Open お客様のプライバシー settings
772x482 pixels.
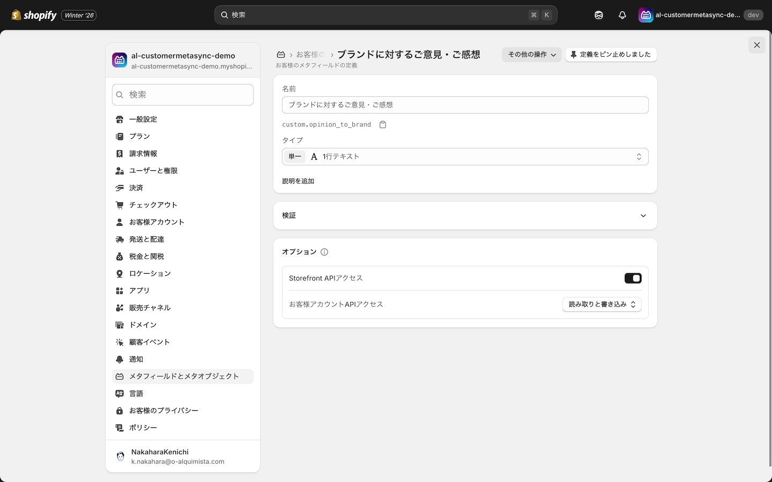click(x=163, y=410)
